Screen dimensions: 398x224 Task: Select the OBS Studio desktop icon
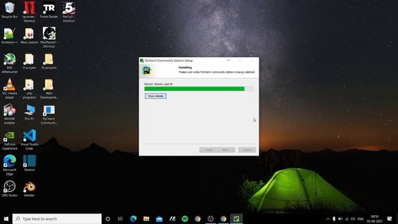[x=9, y=189]
